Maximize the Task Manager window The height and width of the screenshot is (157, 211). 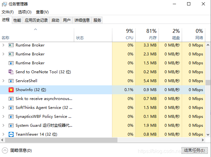[x=189, y=4]
